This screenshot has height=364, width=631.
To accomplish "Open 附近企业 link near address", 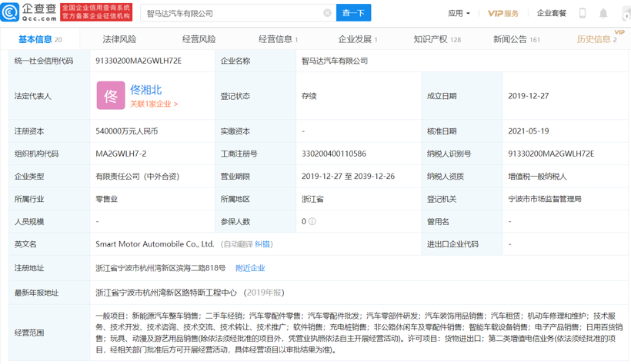I will [250, 268].
